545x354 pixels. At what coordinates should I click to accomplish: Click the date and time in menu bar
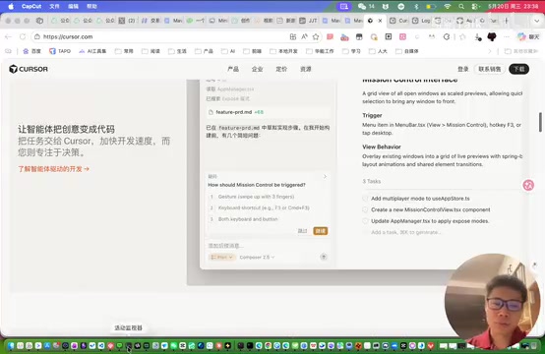tap(513, 6)
